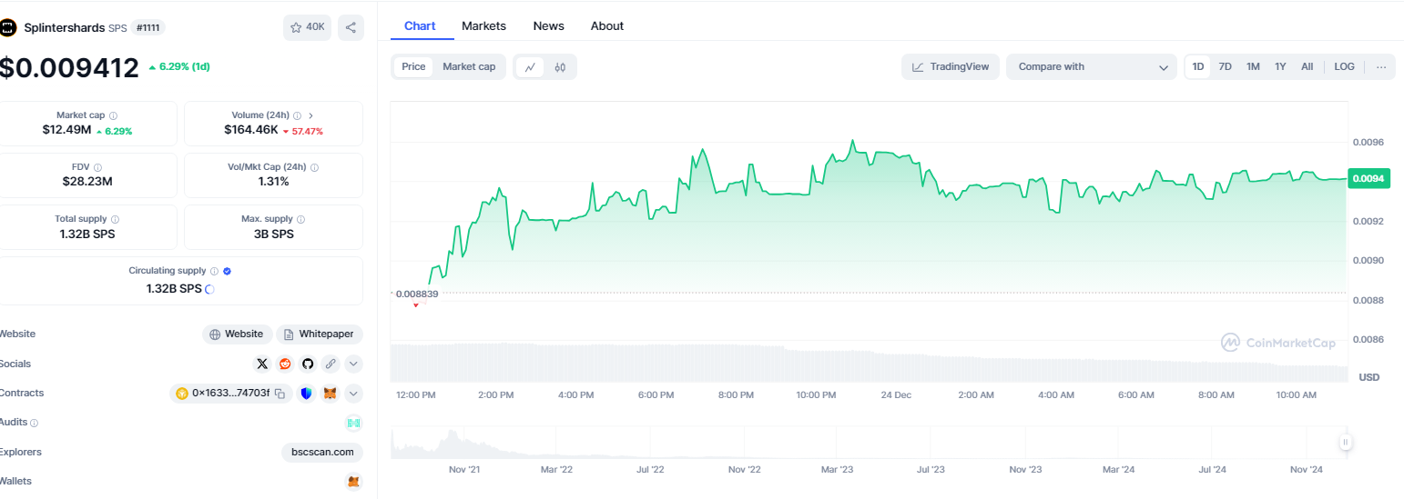Open the Chart tab

pyautogui.click(x=420, y=25)
